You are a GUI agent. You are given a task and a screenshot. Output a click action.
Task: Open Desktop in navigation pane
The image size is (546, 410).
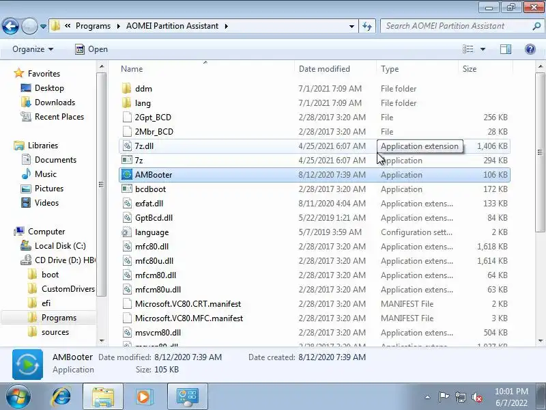pyautogui.click(x=49, y=88)
